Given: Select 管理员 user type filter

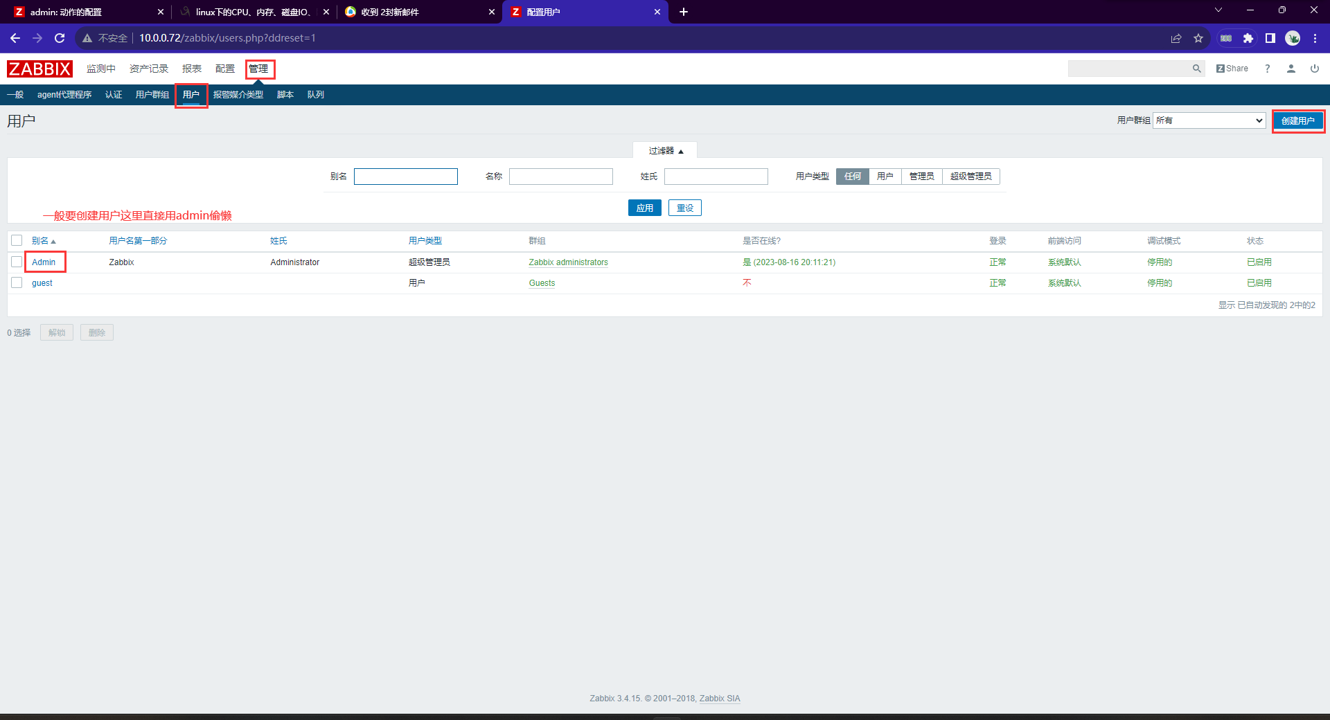Looking at the screenshot, I should [922, 177].
